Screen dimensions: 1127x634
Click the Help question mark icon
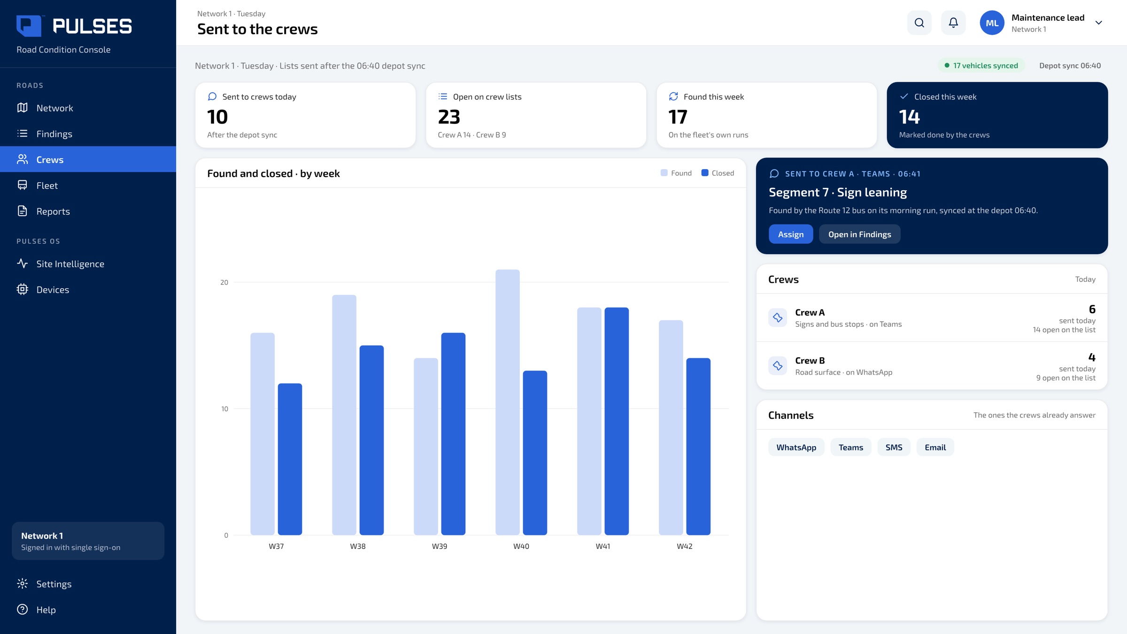coord(22,610)
